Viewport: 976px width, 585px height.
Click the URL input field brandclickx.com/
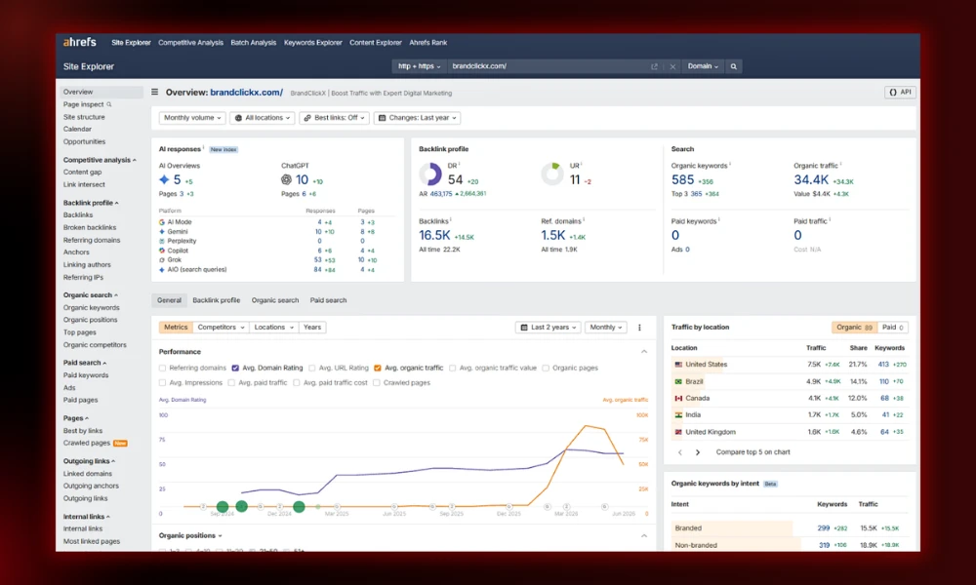pyautogui.click(x=548, y=66)
